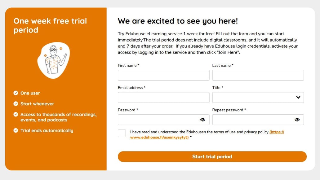
Task: Check the terms of use agreement box
Action: click(122, 133)
